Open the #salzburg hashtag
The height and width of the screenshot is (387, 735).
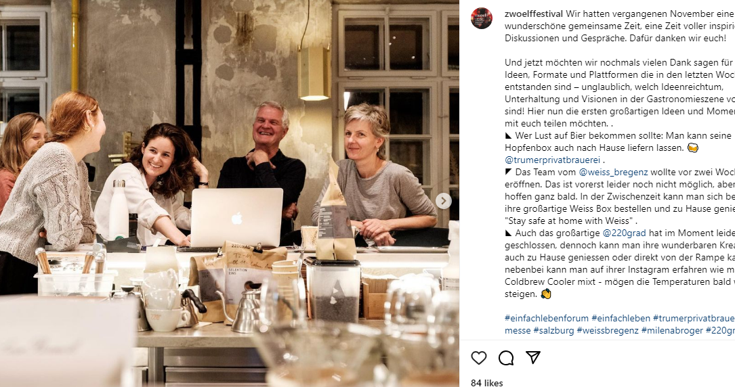click(553, 330)
